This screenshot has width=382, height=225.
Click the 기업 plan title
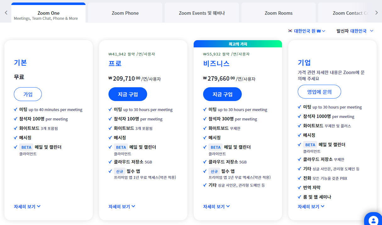(x=304, y=62)
